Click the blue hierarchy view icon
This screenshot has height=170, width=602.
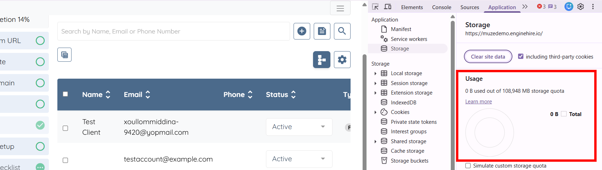click(322, 60)
